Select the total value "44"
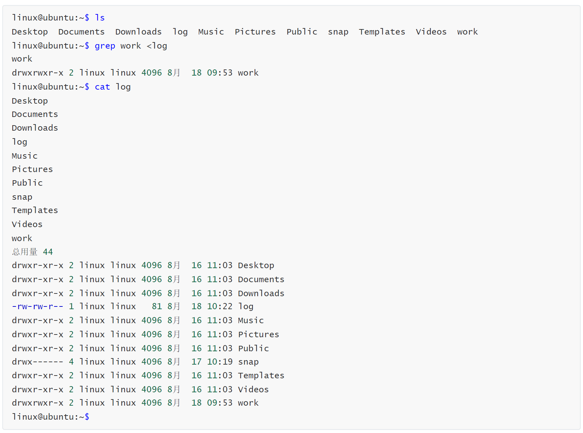This screenshot has height=433, width=583. click(x=48, y=252)
